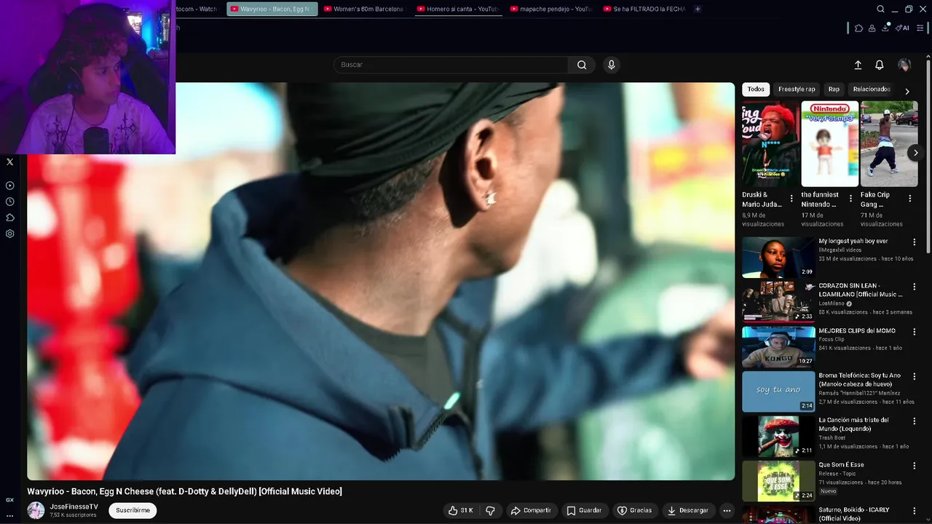Switch to 'Wavyrioo - Bacon, Egg N' tab

(x=272, y=9)
